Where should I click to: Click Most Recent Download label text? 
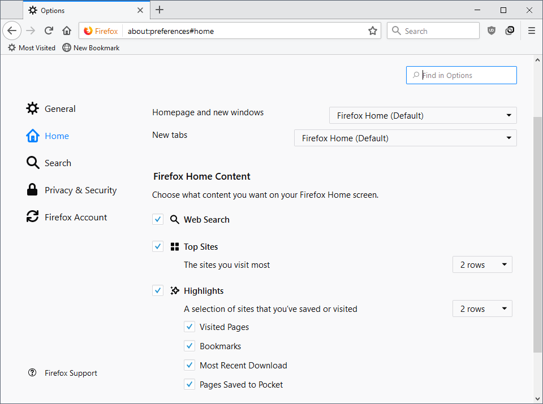243,365
